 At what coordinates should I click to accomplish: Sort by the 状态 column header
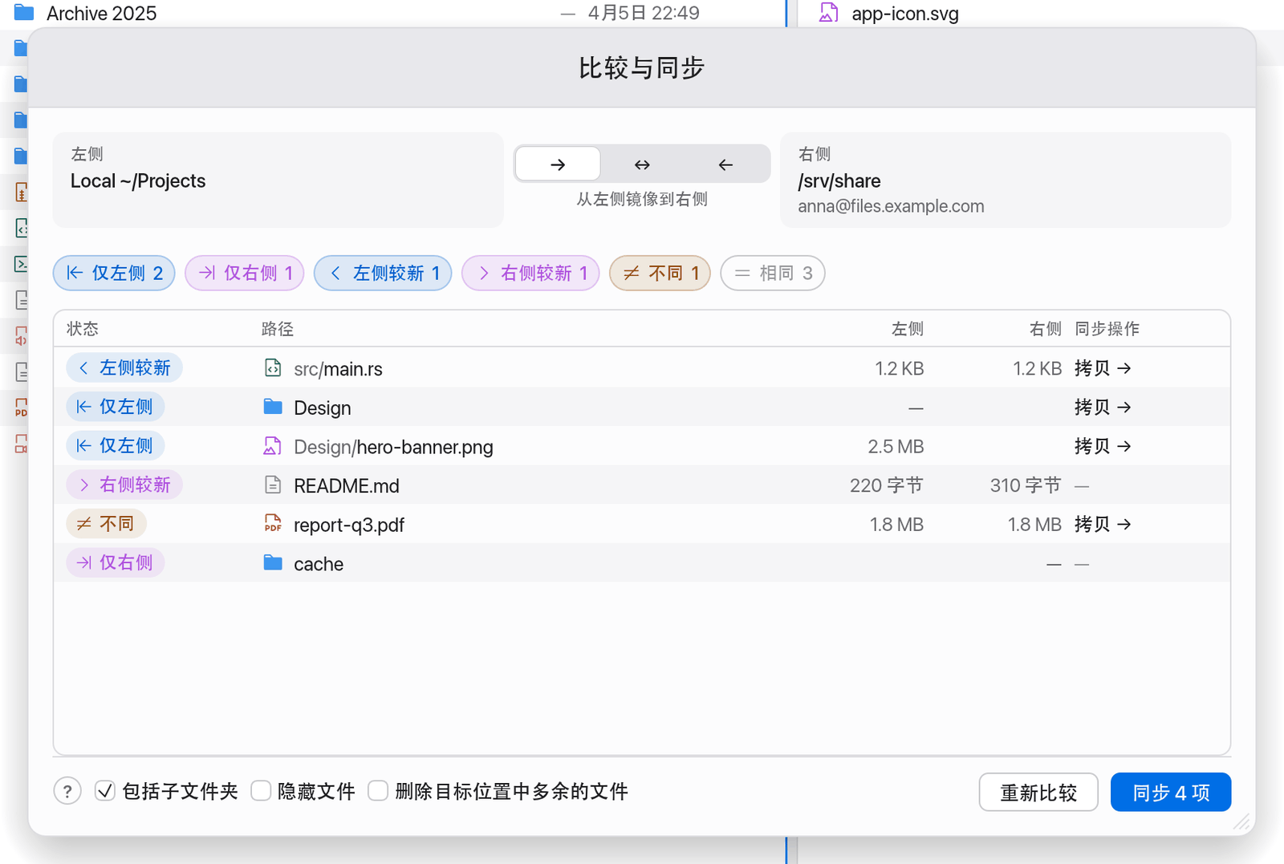click(x=83, y=329)
